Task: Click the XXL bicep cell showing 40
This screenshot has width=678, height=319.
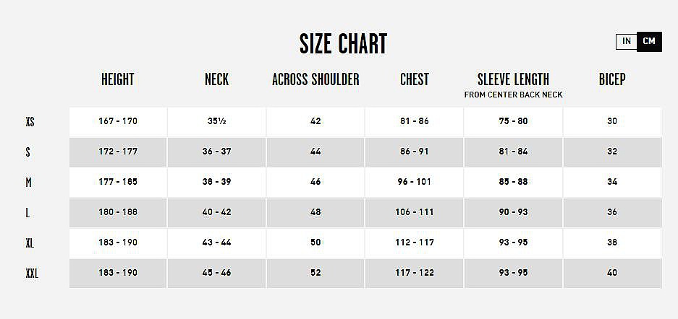Action: tap(612, 273)
